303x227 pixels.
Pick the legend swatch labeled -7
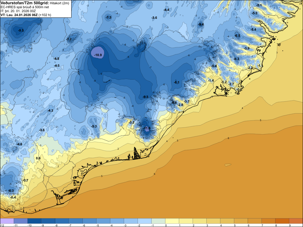click(76, 221)
